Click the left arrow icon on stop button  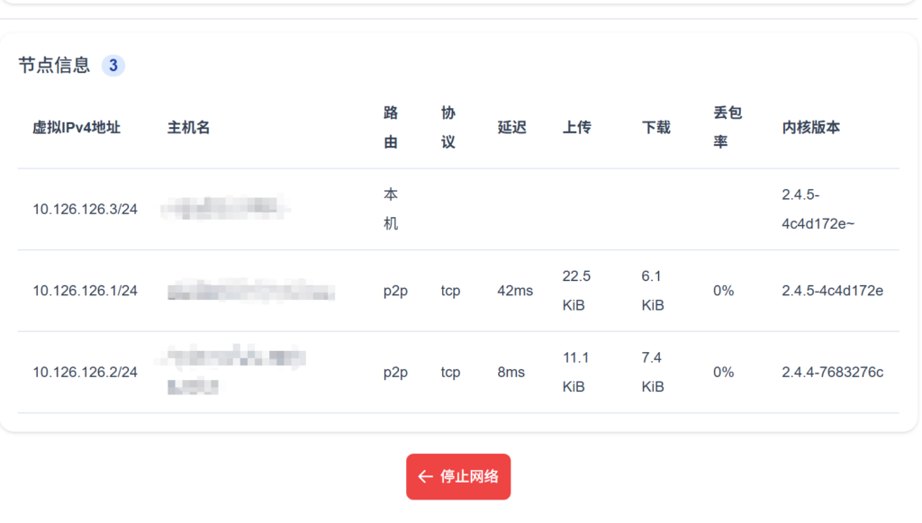click(425, 477)
